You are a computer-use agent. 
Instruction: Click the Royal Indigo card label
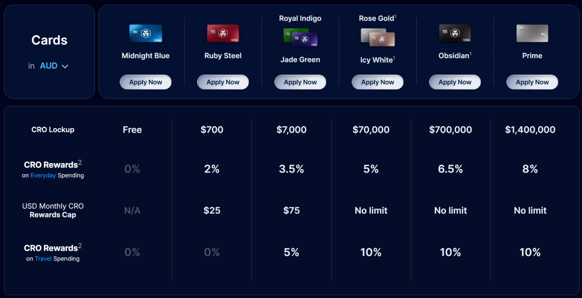[300, 18]
